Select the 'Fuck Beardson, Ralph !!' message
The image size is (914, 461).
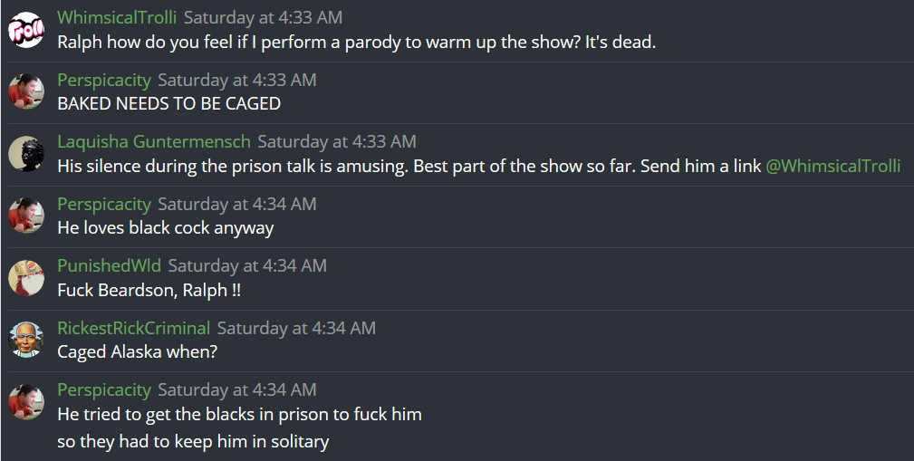(x=149, y=290)
